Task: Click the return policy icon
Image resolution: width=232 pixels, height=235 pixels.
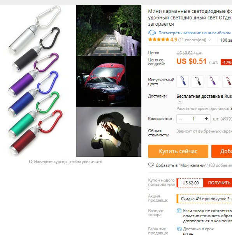Action: click(179, 210)
